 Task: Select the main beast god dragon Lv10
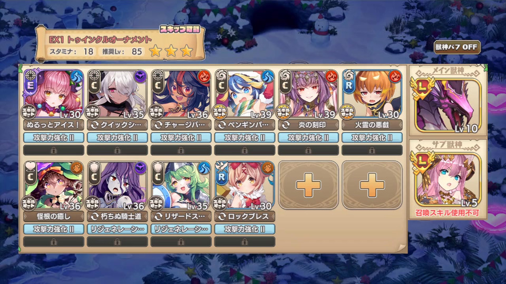[x=448, y=106]
